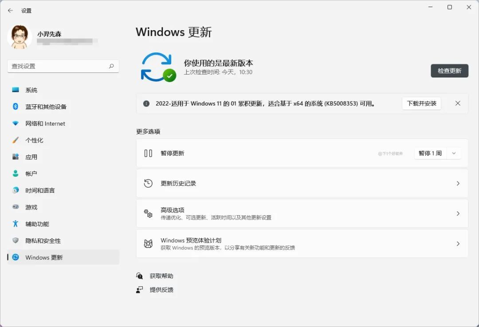Click the 获取帮助 help icon
The image size is (479, 327).
pyautogui.click(x=139, y=276)
